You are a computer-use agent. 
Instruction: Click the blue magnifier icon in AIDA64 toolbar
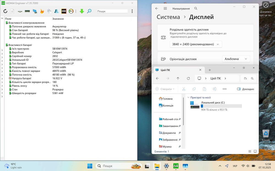coord(89,11)
